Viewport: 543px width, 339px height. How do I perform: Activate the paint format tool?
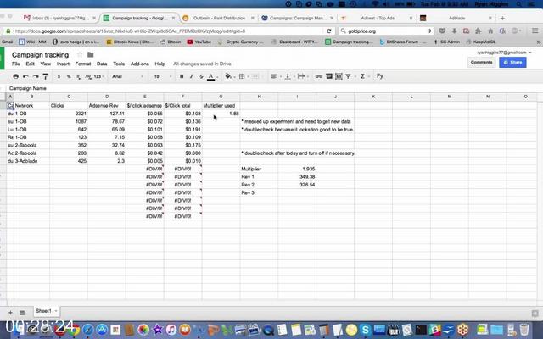45,76
